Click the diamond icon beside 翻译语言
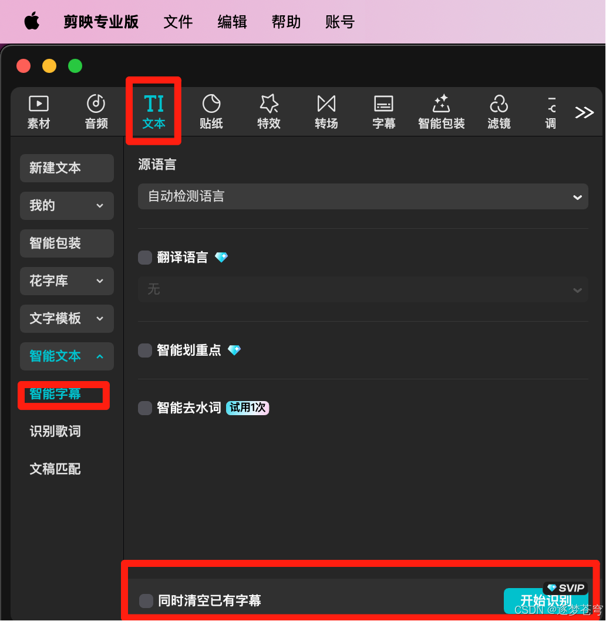 coord(221,258)
